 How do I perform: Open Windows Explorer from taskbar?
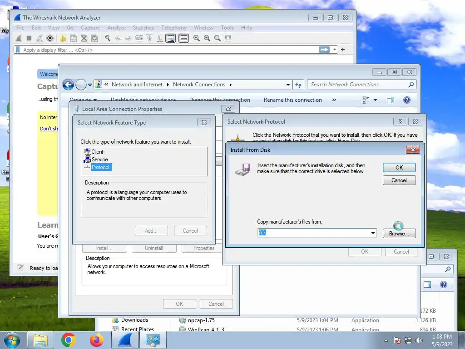(40, 340)
